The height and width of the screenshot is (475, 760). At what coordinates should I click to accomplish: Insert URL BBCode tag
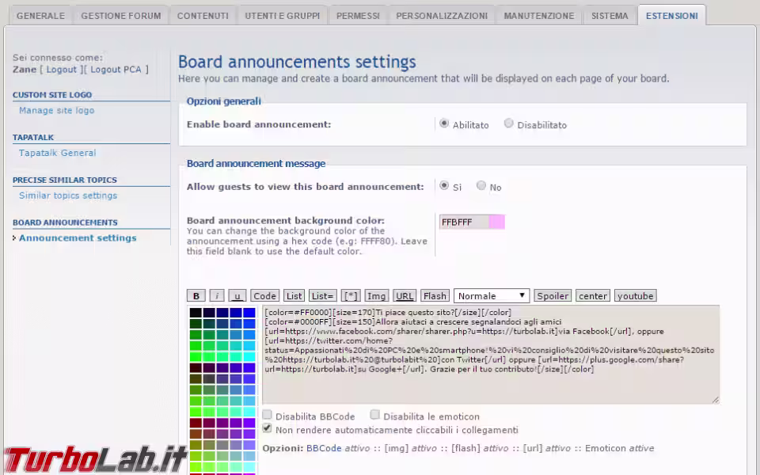(x=405, y=295)
